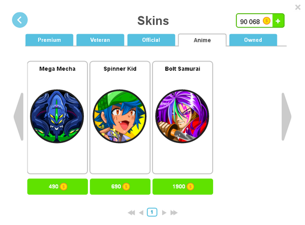The image size is (305, 225).
Task: Close the Skins dialog with X
Action: point(297,7)
